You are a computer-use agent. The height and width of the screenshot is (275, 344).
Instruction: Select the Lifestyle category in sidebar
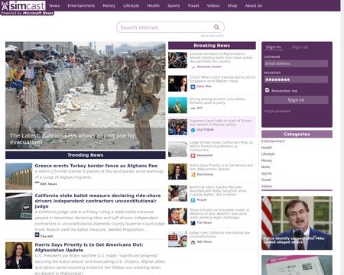[x=268, y=154]
